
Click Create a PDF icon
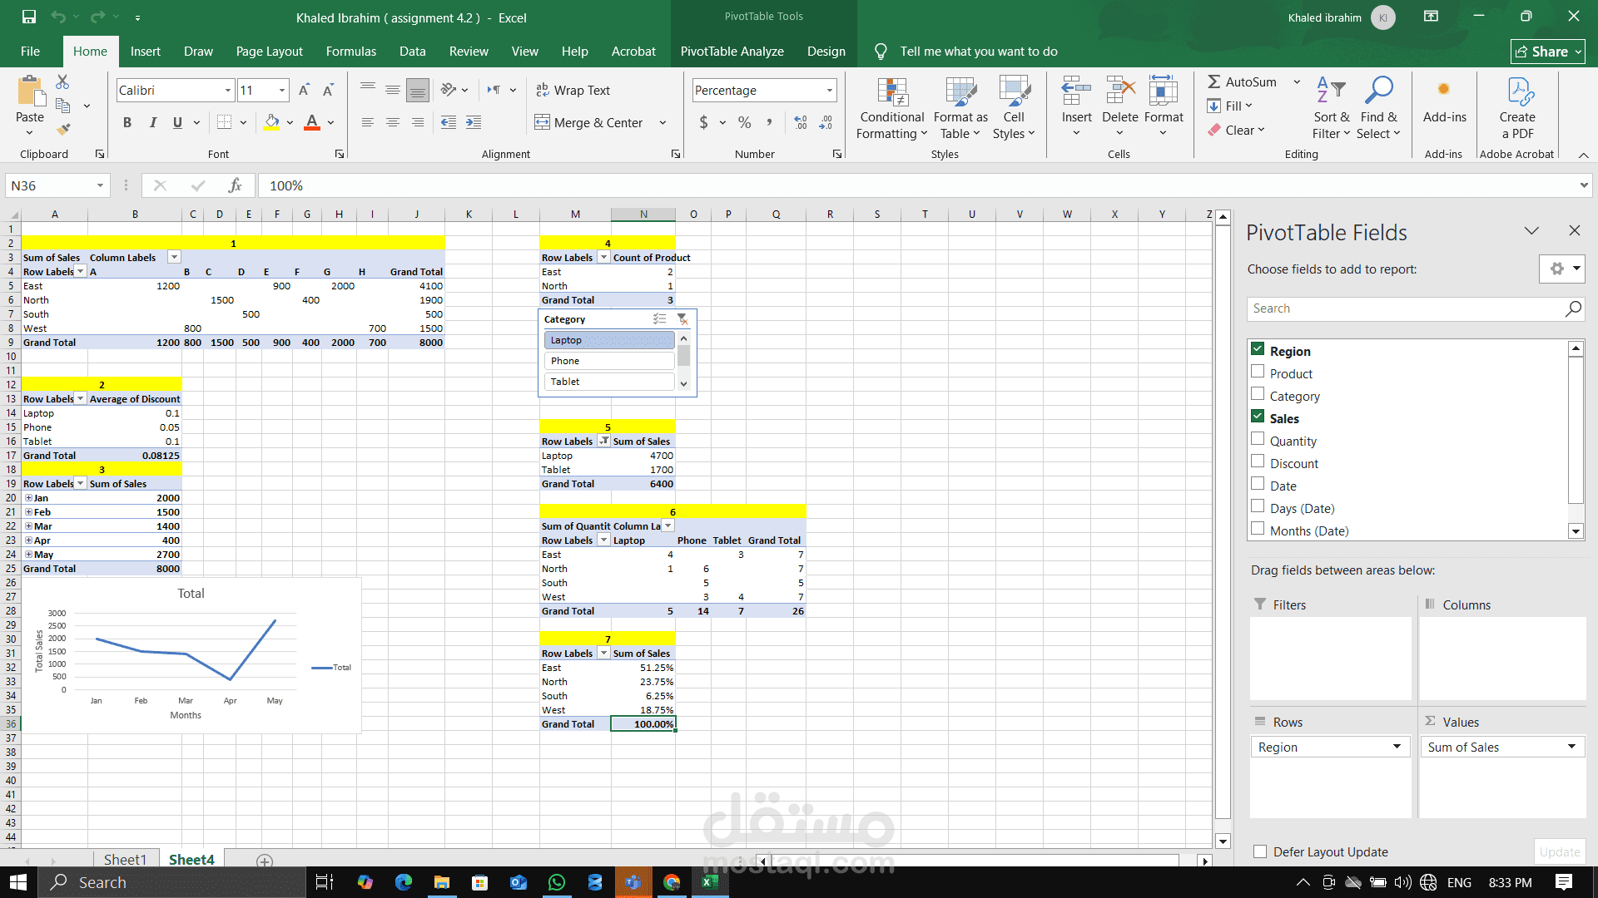click(x=1517, y=109)
